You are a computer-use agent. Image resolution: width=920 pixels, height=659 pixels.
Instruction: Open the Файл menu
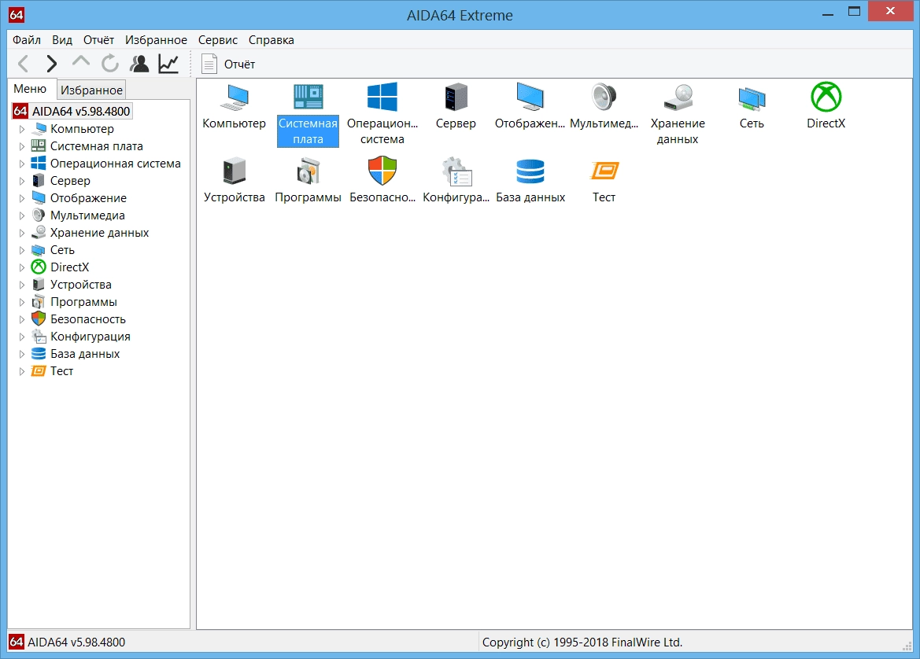[x=27, y=40]
